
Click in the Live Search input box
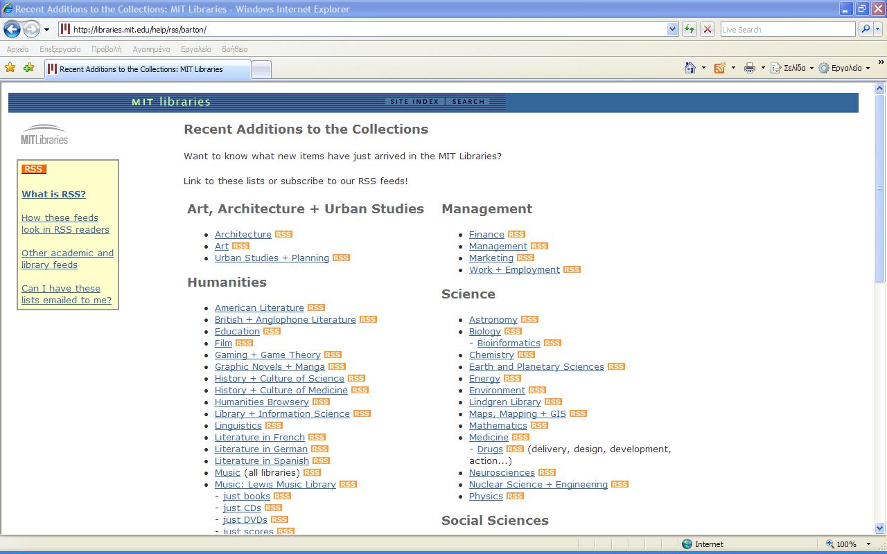click(788, 29)
